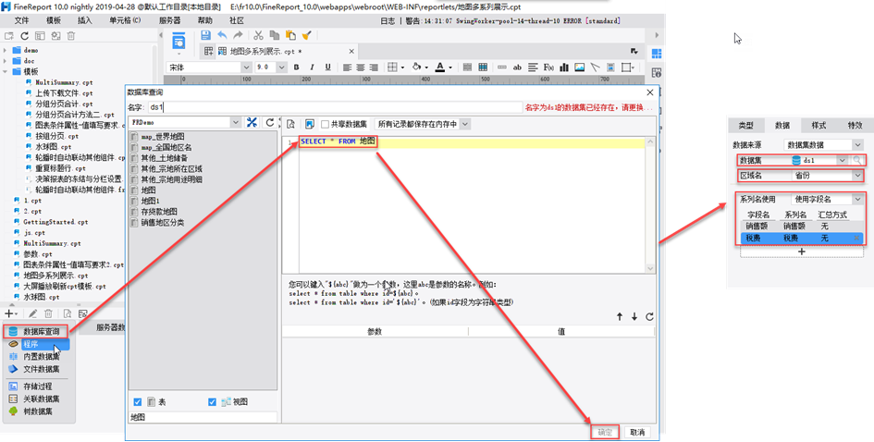Select 树数据集 menu entry
The width and height of the screenshot is (874, 442).
click(36, 411)
